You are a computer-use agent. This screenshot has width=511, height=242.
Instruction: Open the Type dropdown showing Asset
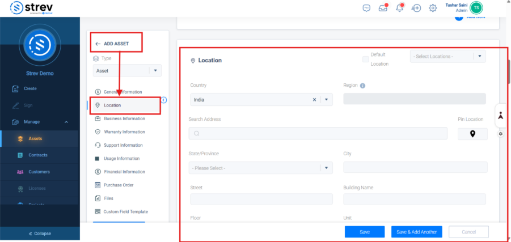click(x=127, y=71)
